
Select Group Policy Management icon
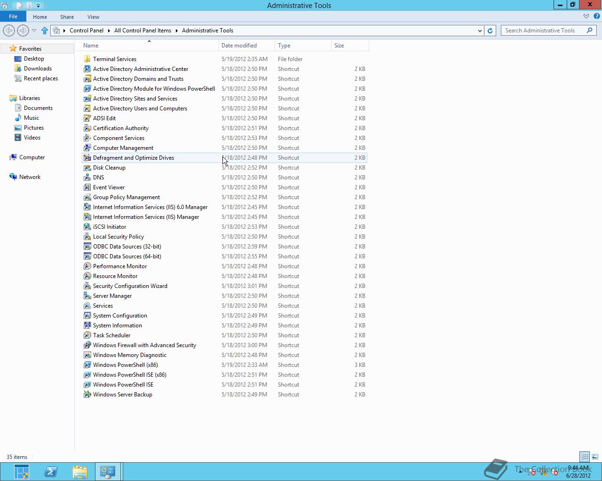[87, 197]
